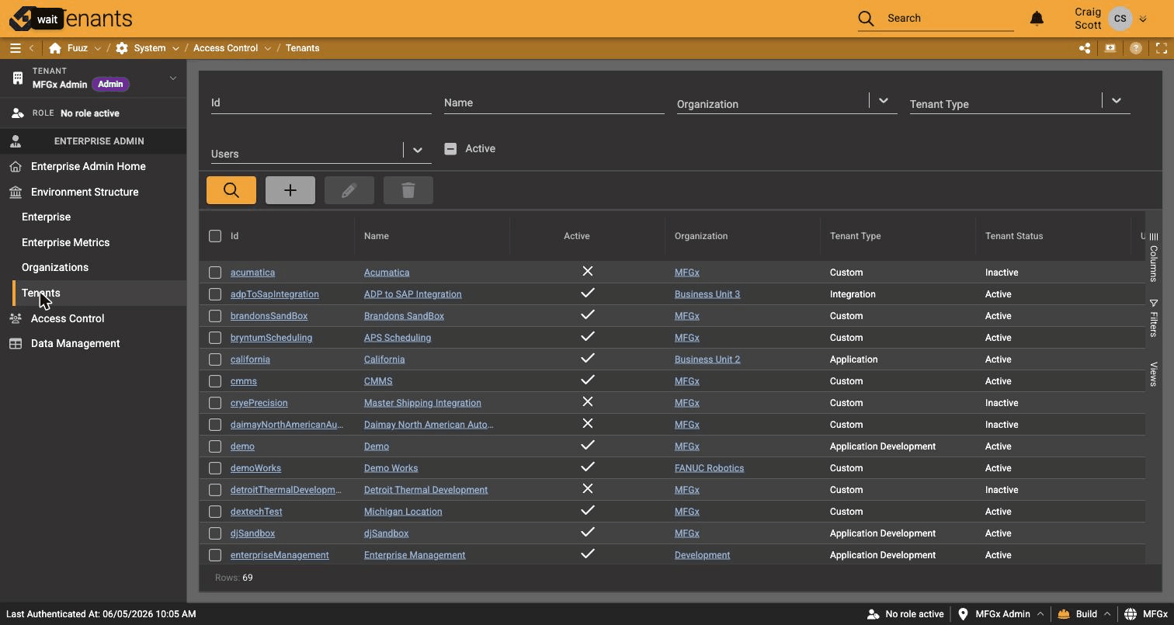Expand the Tenant Type filter dropdown
Image resolution: width=1174 pixels, height=625 pixels.
click(1116, 100)
